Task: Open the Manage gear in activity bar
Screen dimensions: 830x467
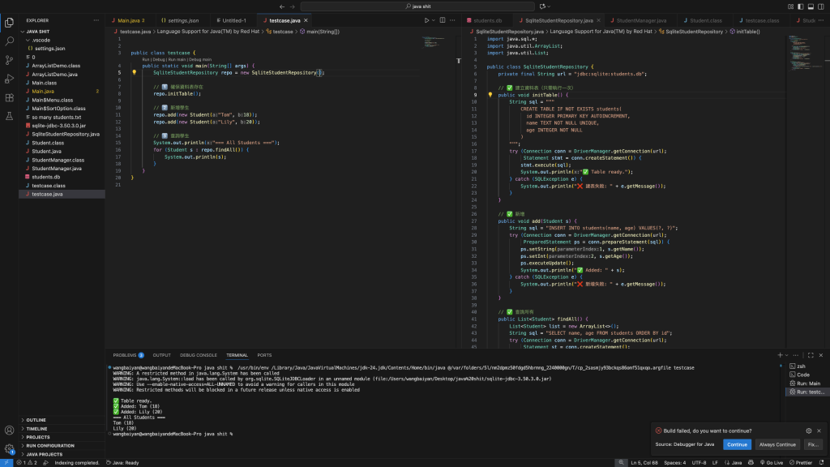Action: click(9, 448)
